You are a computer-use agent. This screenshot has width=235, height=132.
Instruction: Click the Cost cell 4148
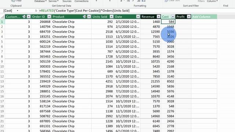[168, 96]
